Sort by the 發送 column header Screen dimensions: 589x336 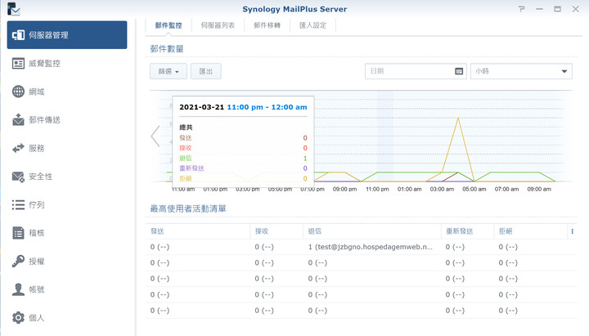point(198,231)
